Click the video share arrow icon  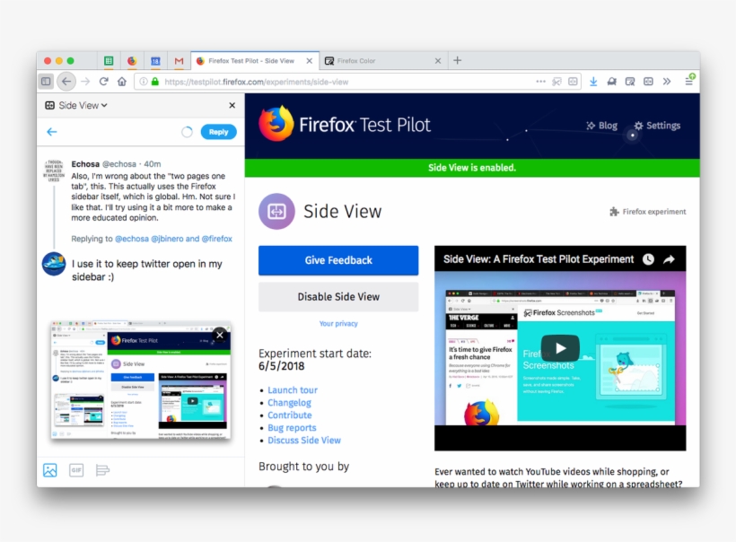pyautogui.click(x=669, y=259)
